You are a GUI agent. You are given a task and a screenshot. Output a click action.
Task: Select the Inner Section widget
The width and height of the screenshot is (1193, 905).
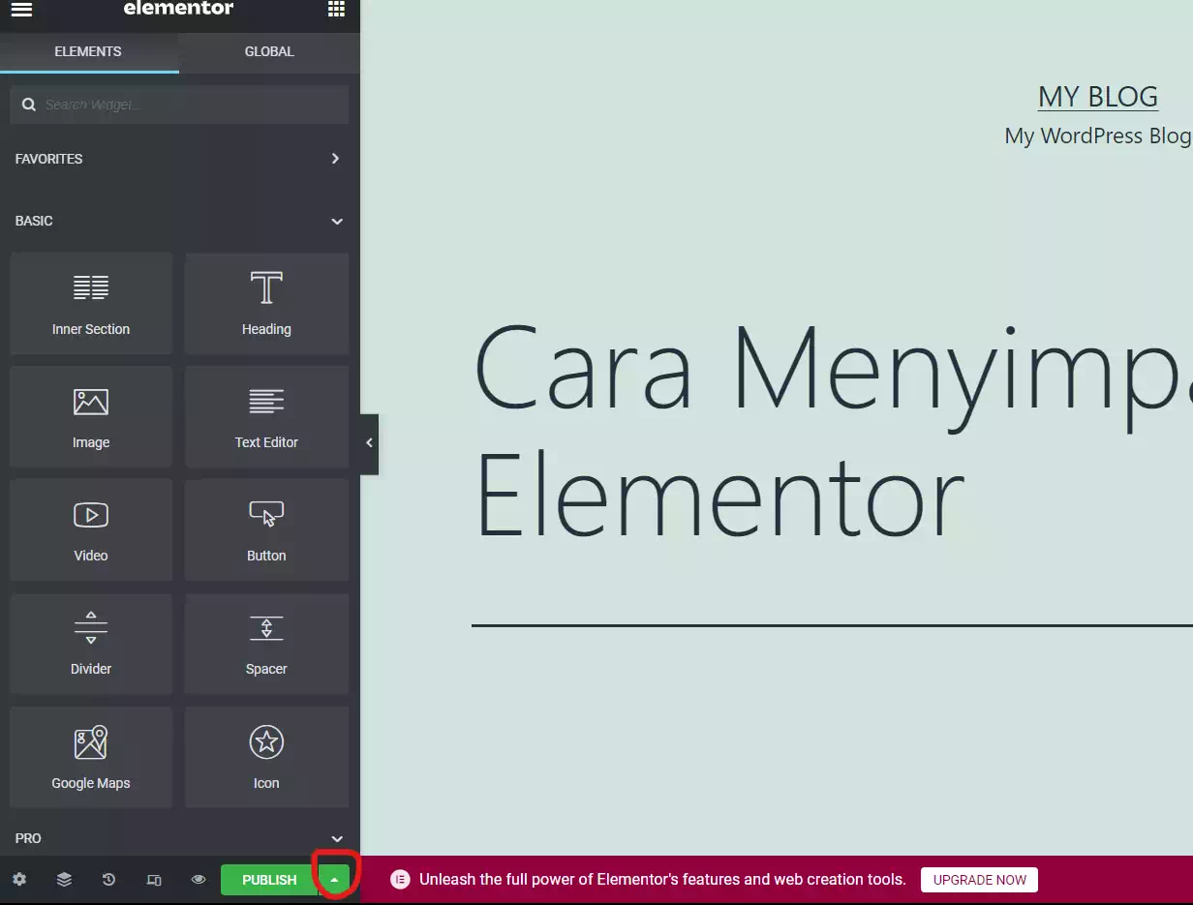point(91,304)
